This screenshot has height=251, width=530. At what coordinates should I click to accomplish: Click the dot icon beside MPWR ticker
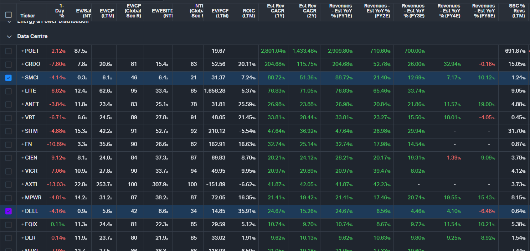click(22, 198)
